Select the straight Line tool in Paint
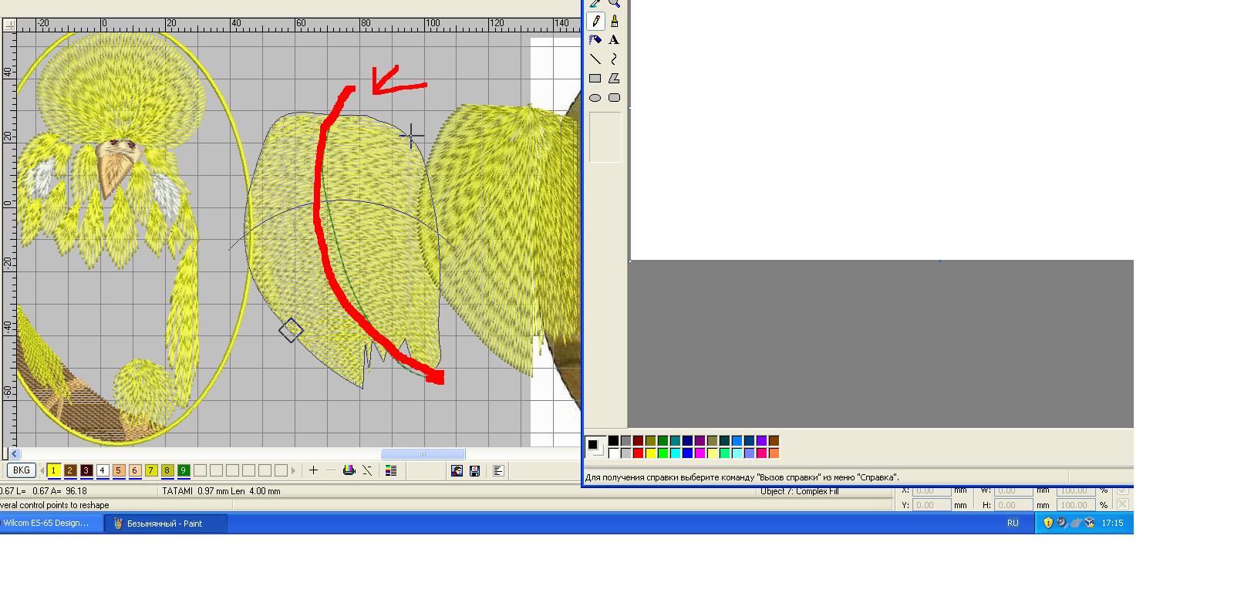Viewport: 1234px width, 613px height. [595, 59]
